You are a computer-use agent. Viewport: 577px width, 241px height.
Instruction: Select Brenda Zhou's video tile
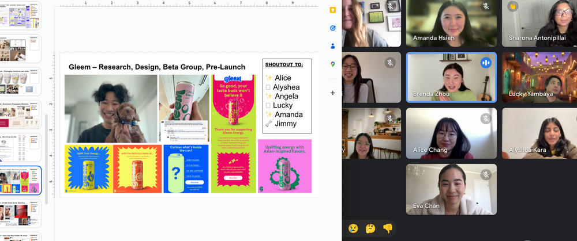click(x=451, y=77)
